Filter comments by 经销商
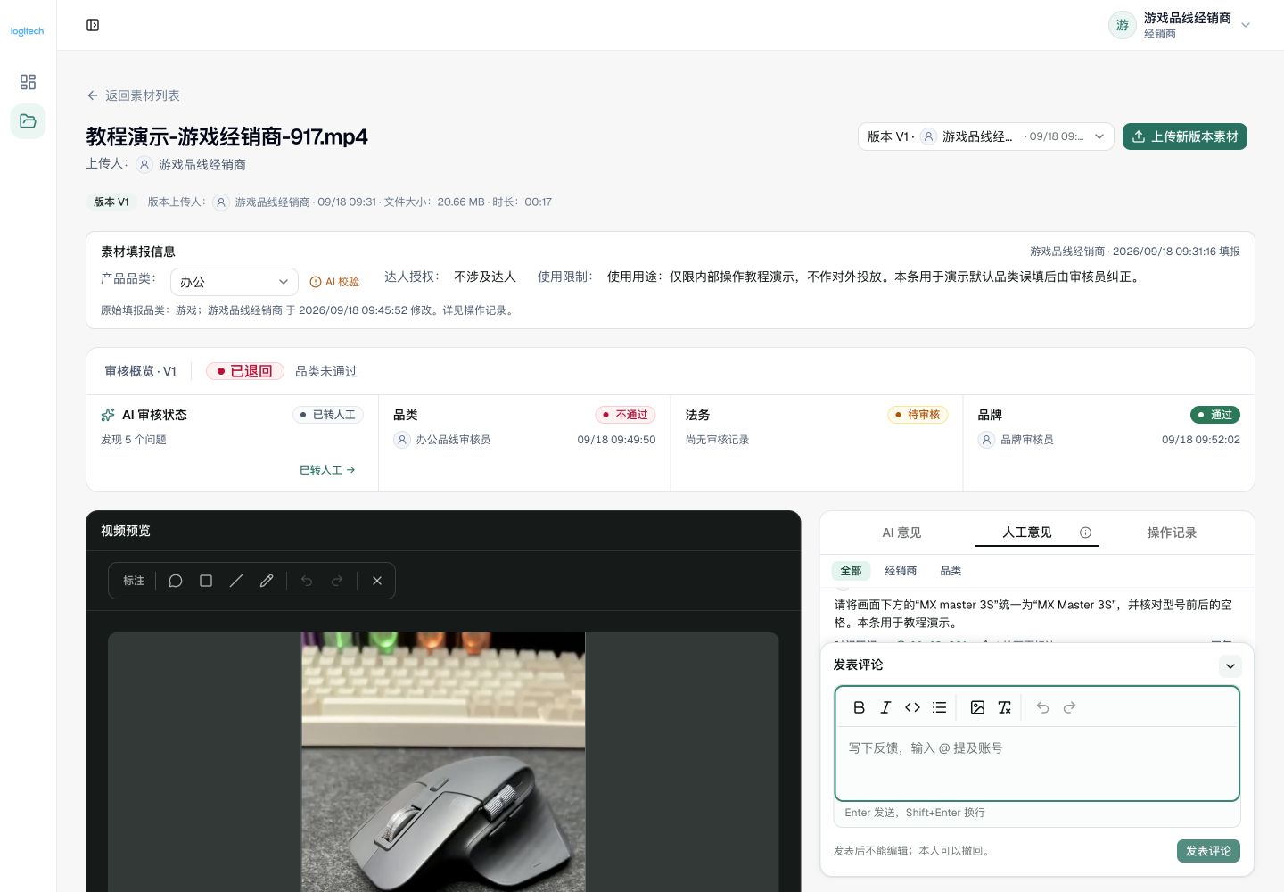1284x892 pixels. [901, 571]
